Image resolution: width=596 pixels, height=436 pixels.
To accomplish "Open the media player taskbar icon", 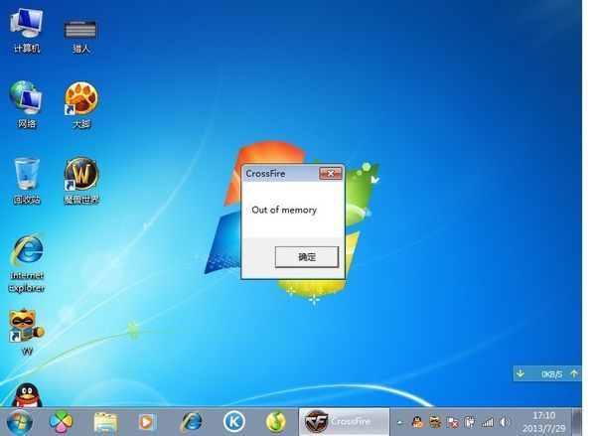I will tap(147, 422).
